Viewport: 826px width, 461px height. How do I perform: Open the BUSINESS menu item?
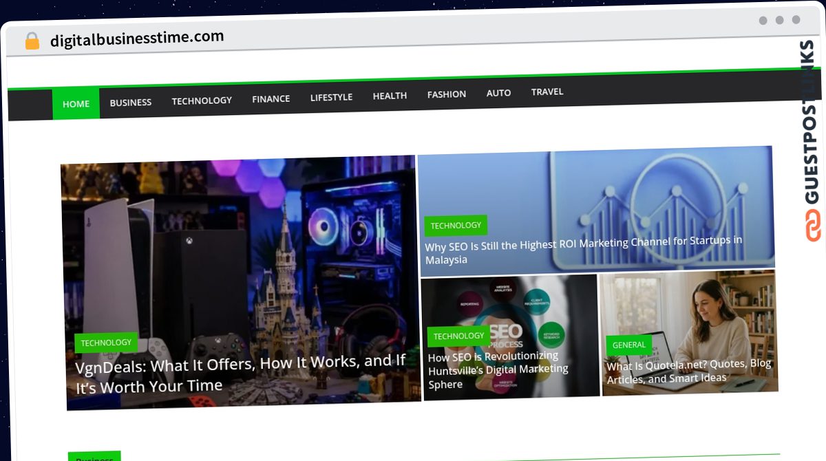click(130, 102)
